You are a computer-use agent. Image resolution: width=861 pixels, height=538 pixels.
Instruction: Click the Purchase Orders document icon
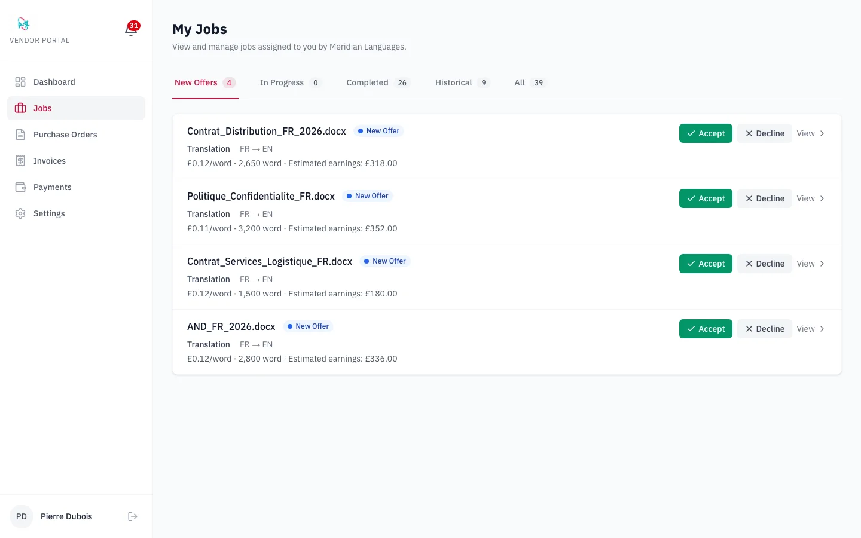(x=20, y=134)
